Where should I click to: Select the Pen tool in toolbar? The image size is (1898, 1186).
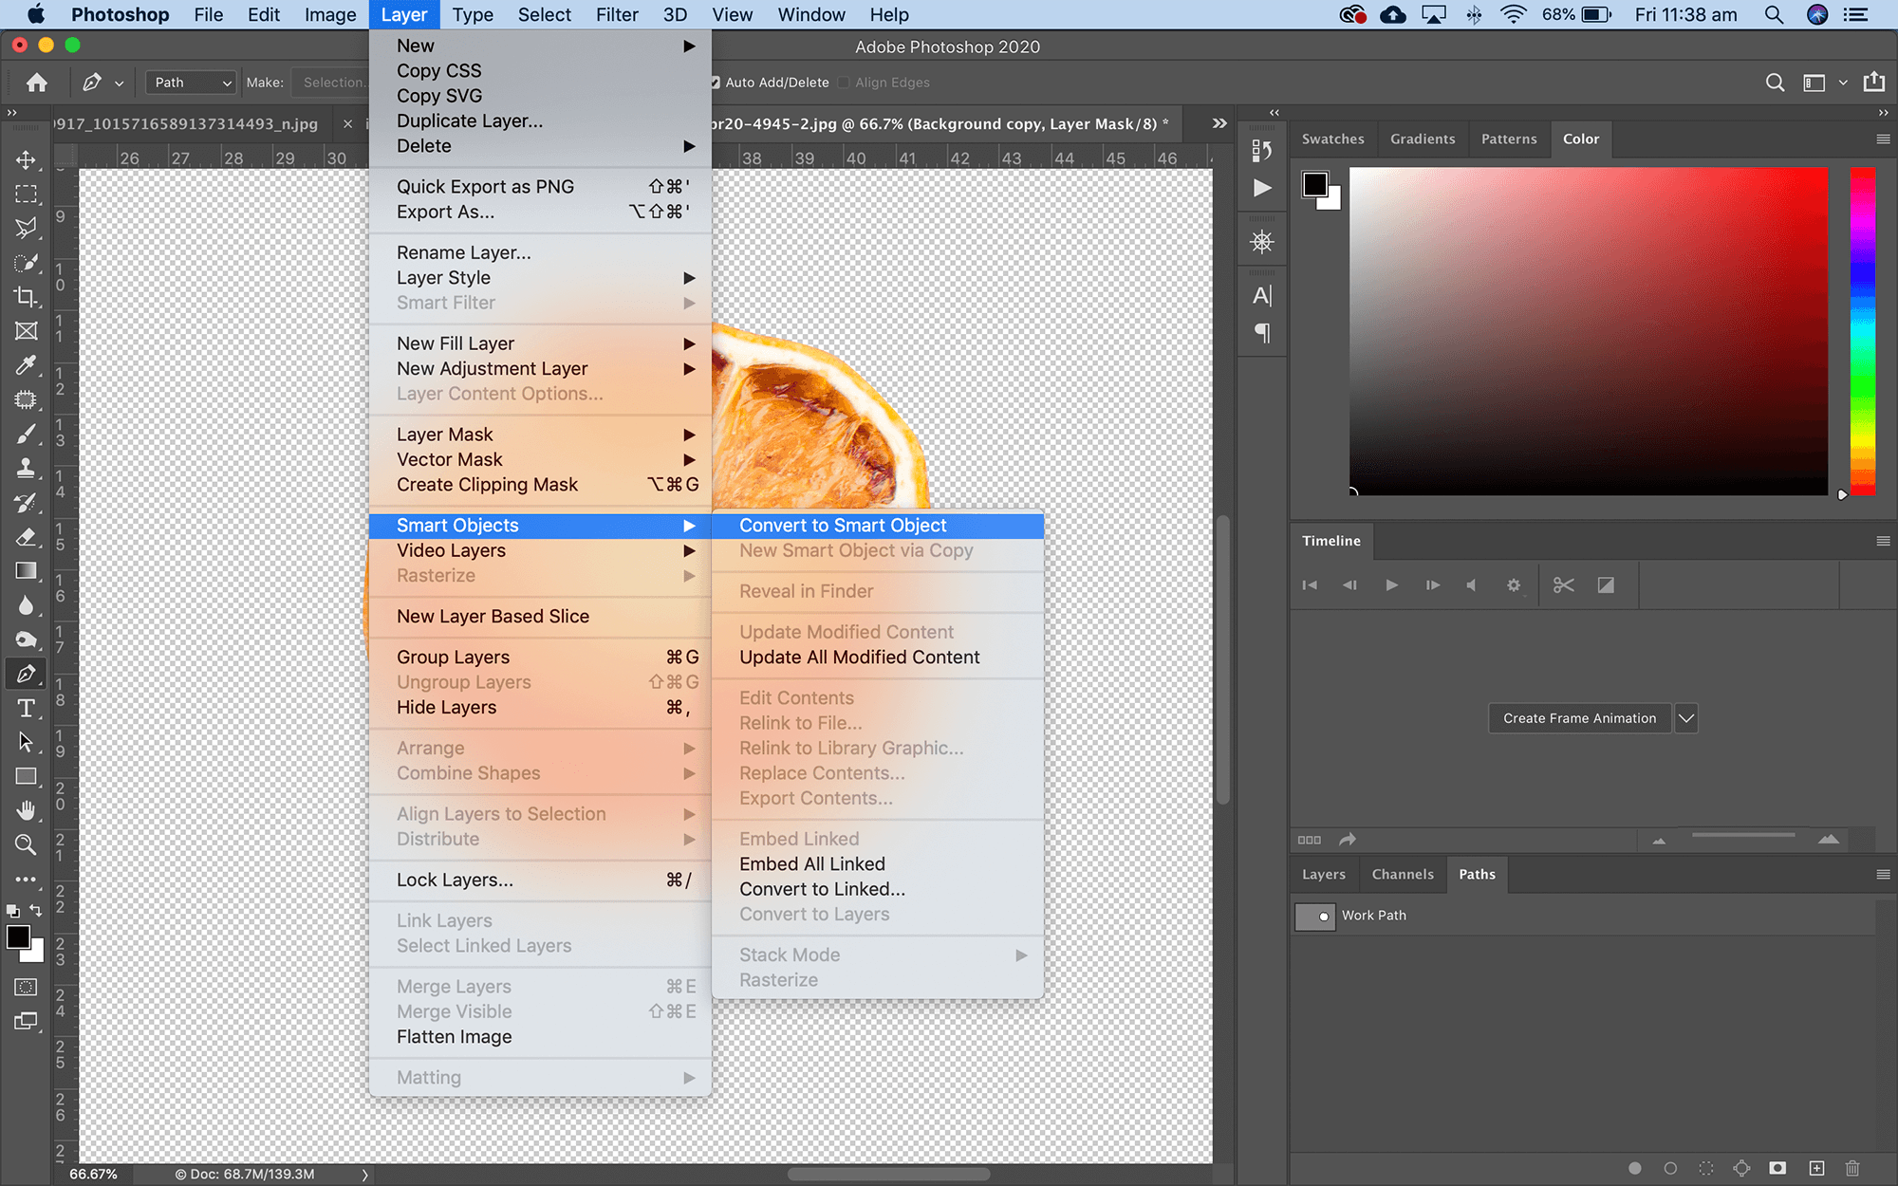click(26, 674)
